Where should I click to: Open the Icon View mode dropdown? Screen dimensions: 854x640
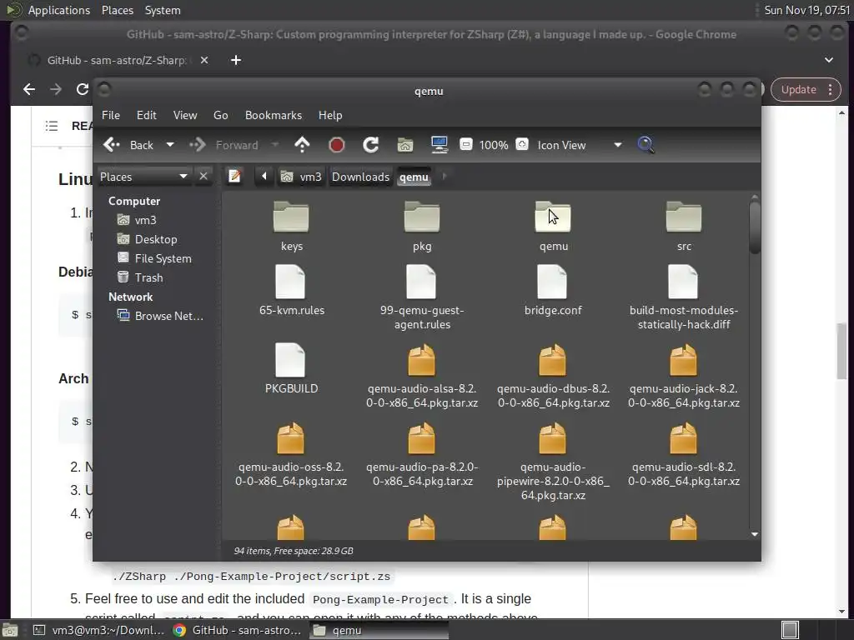(x=580, y=145)
